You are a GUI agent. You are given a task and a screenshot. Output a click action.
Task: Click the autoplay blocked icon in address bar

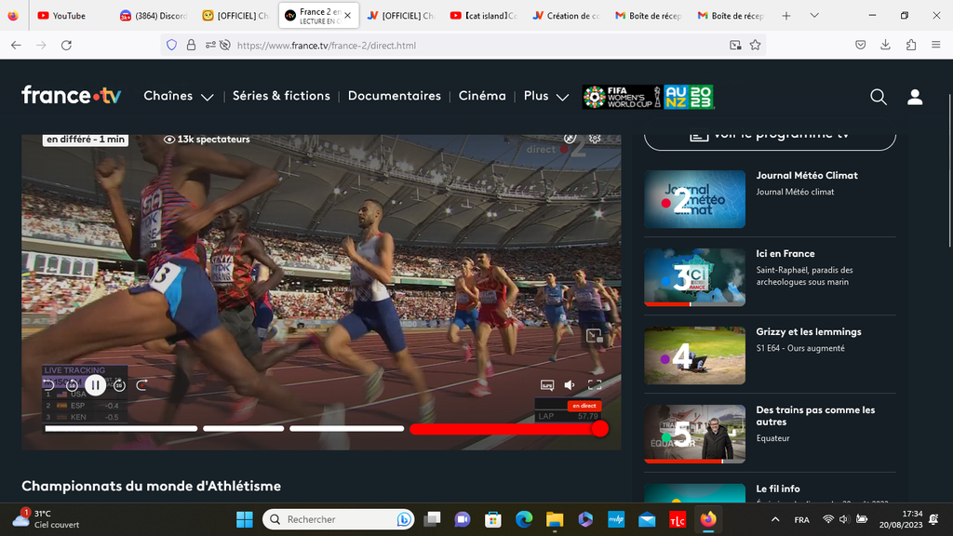pyautogui.click(x=225, y=45)
